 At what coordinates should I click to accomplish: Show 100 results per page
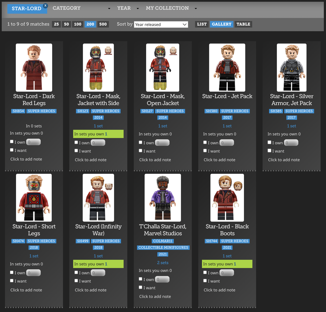pos(78,24)
